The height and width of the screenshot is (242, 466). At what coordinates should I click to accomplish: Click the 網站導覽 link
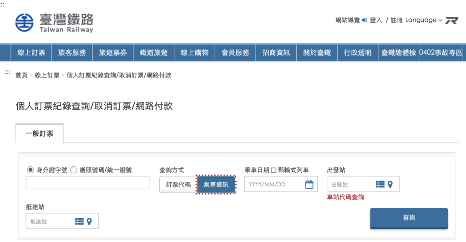click(x=347, y=20)
